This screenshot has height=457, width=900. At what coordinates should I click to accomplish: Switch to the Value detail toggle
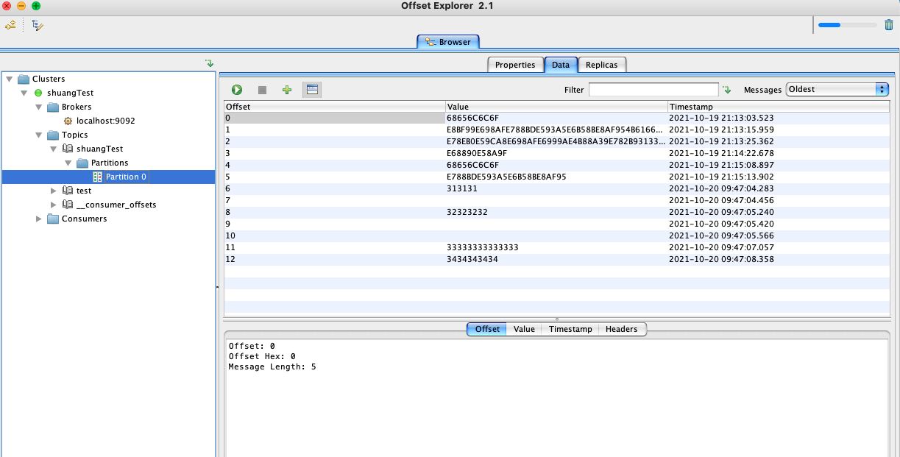524,329
